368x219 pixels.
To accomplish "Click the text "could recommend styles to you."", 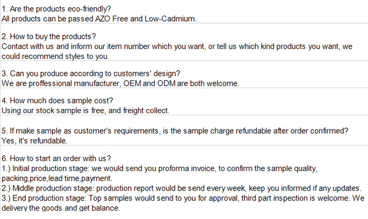I will click(x=55, y=56).
